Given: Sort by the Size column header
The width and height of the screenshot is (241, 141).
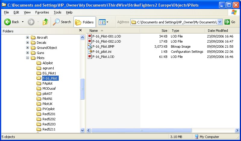Looking at the screenshot, I should click(155, 31).
